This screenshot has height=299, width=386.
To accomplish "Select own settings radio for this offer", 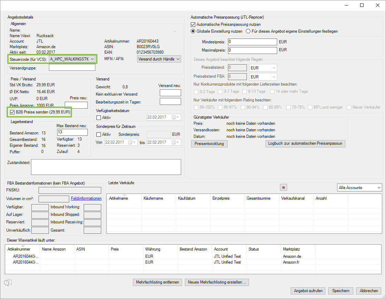I will click(248, 31).
